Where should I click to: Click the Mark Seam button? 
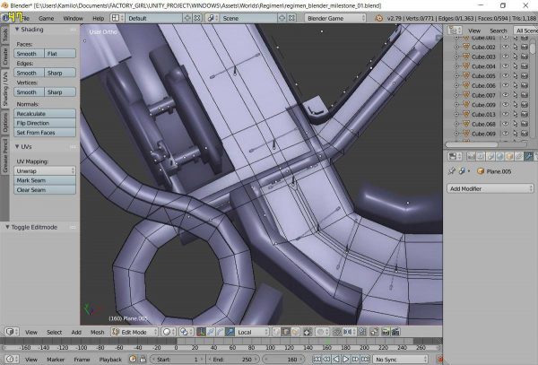(45, 180)
